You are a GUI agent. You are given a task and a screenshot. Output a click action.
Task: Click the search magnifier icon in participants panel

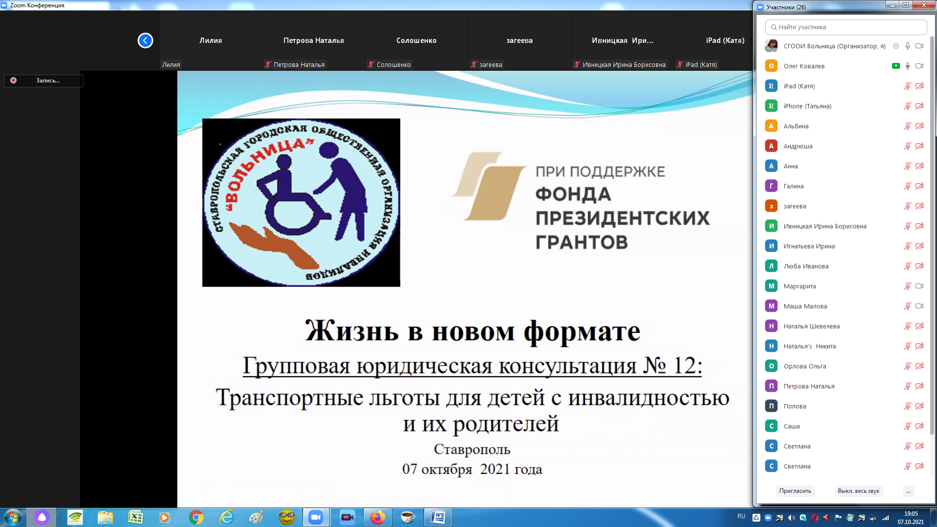tap(774, 27)
